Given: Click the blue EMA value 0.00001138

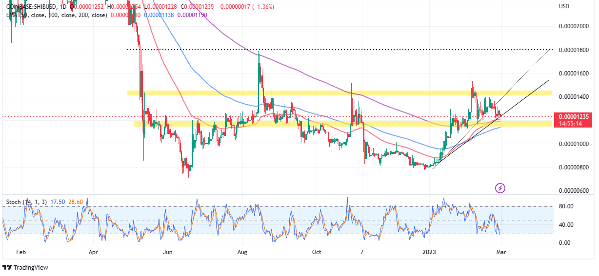Looking at the screenshot, I should click(159, 15).
